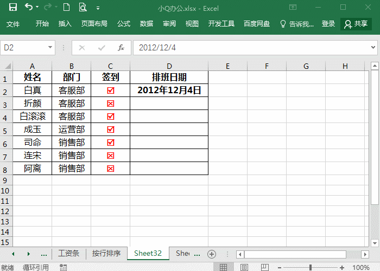Switch to Normal view icon
The width and height of the screenshot is (380, 271).
(x=223, y=267)
